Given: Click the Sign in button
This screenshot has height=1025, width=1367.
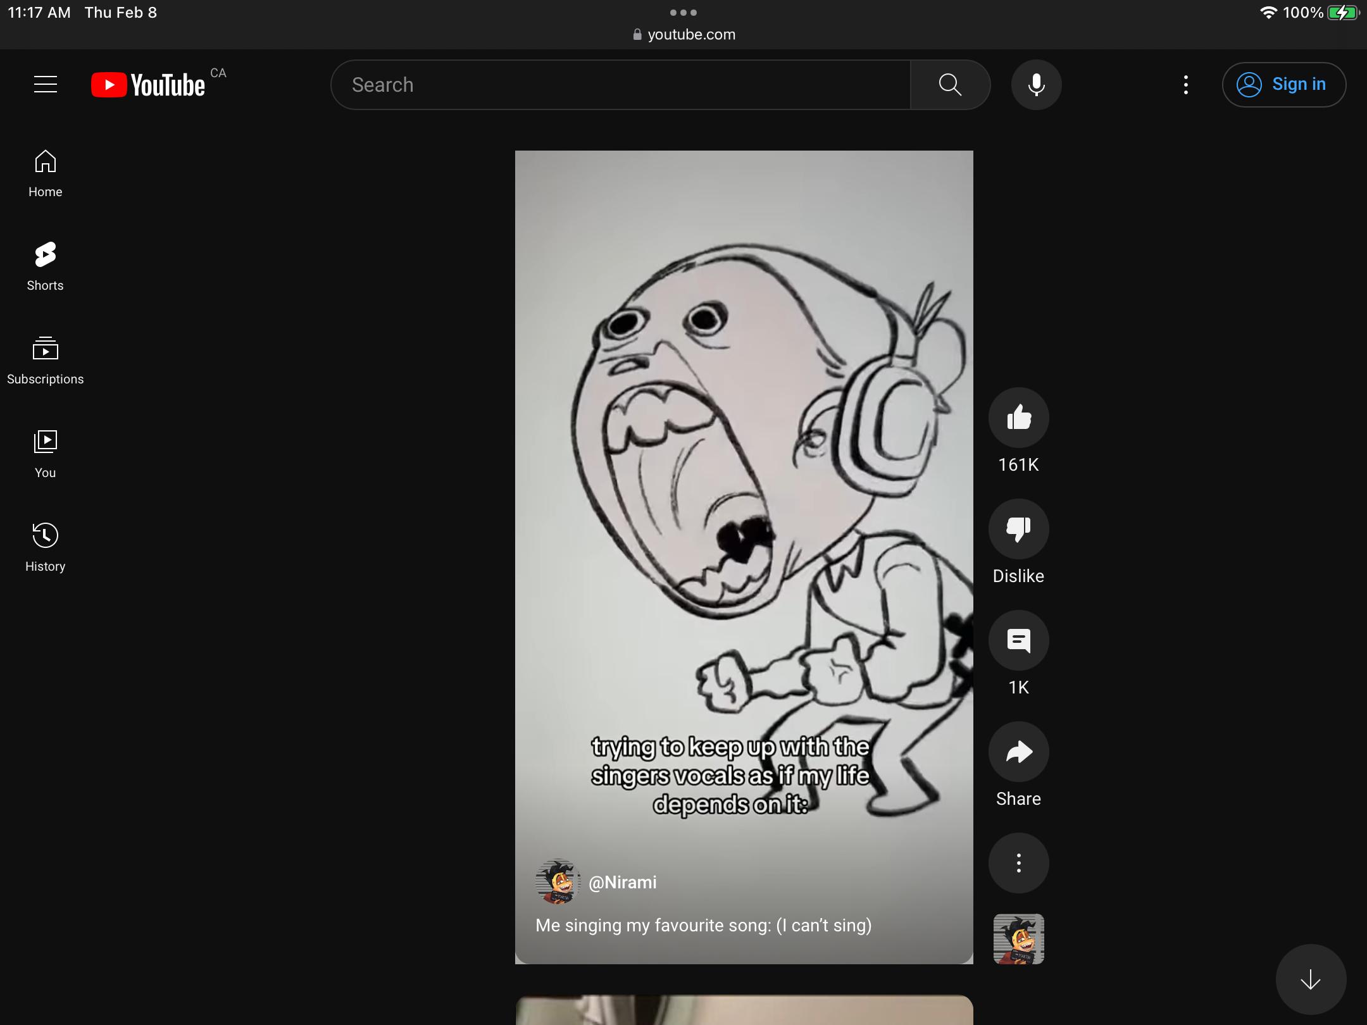Looking at the screenshot, I should click(x=1283, y=85).
